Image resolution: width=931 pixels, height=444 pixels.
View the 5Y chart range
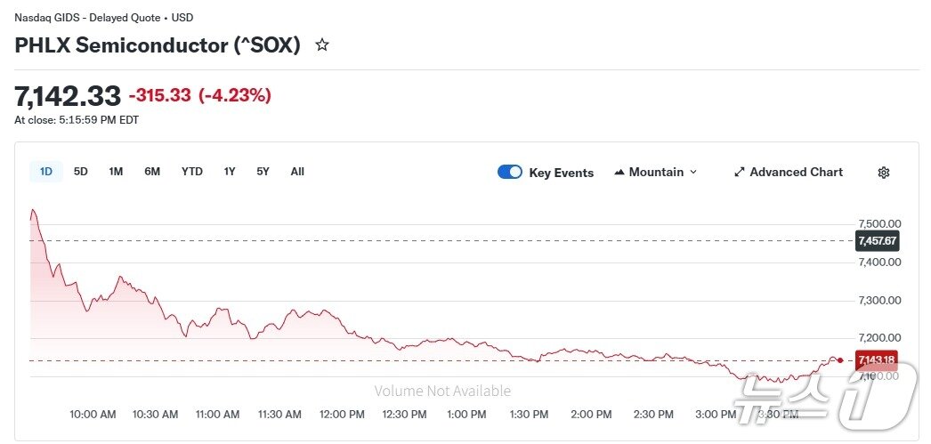tap(263, 172)
